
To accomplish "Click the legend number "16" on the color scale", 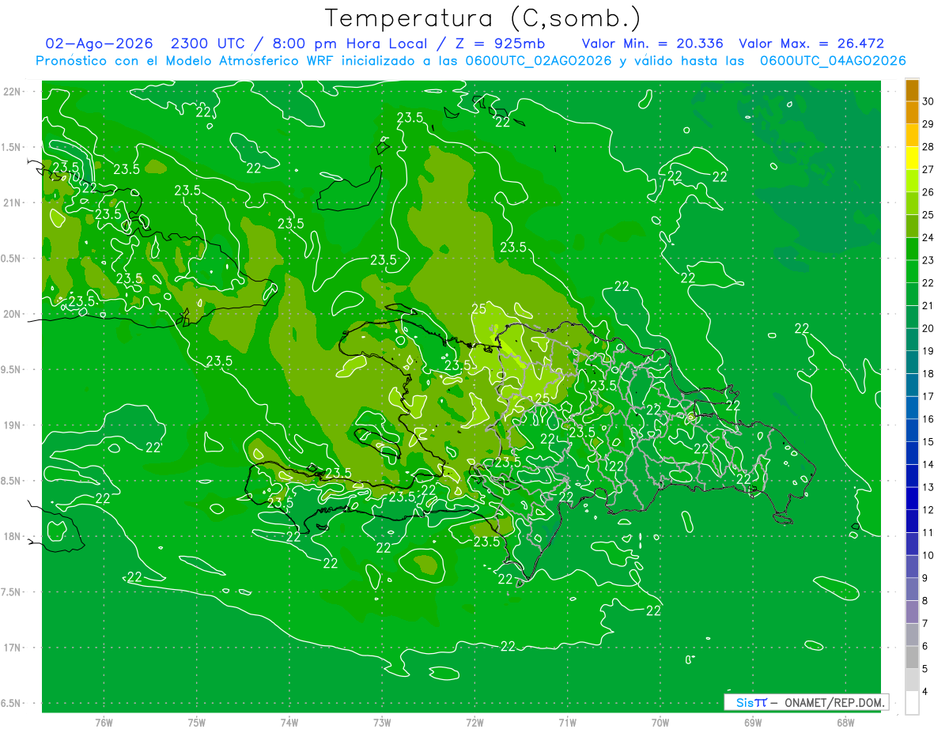I will (x=928, y=419).
